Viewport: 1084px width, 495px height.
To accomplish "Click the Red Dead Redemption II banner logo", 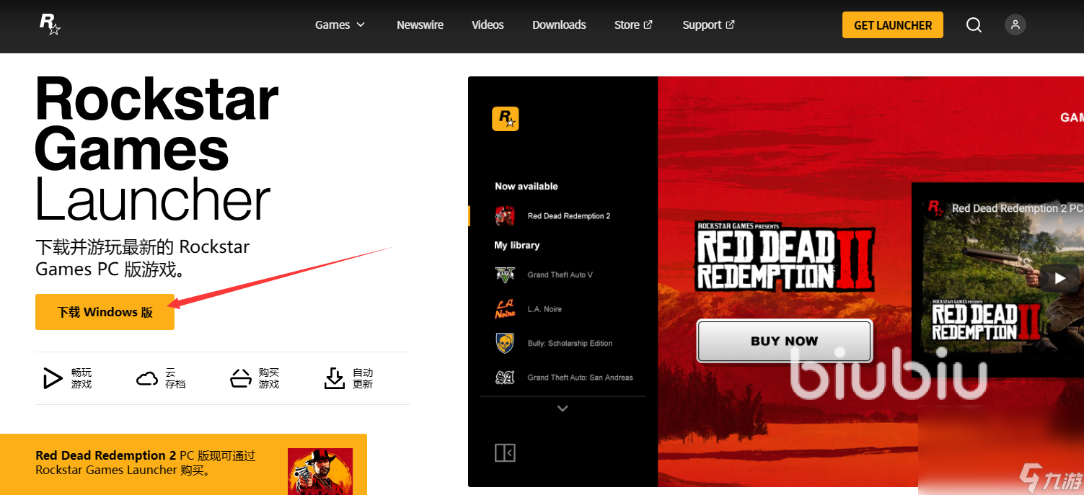I will point(785,256).
